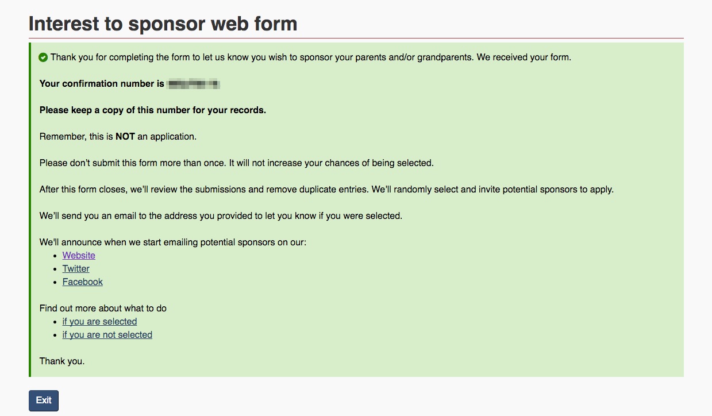Click the blurred confirmation number
Viewport: 712px width, 416px height.
[194, 84]
